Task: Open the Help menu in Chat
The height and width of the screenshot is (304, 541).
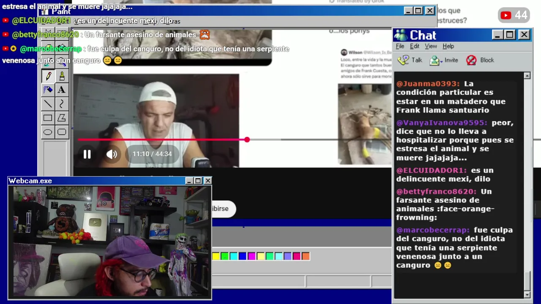Action: point(448,46)
